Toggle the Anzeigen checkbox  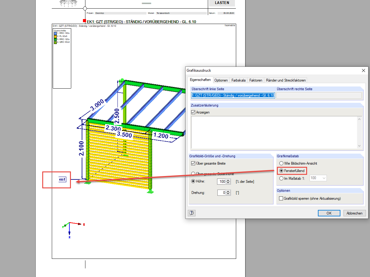point(193,112)
